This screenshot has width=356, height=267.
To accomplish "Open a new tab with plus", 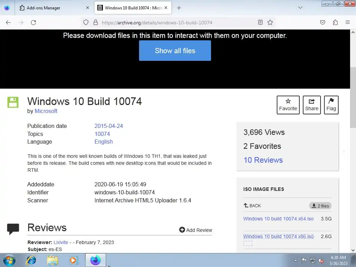I will click(x=179, y=8).
